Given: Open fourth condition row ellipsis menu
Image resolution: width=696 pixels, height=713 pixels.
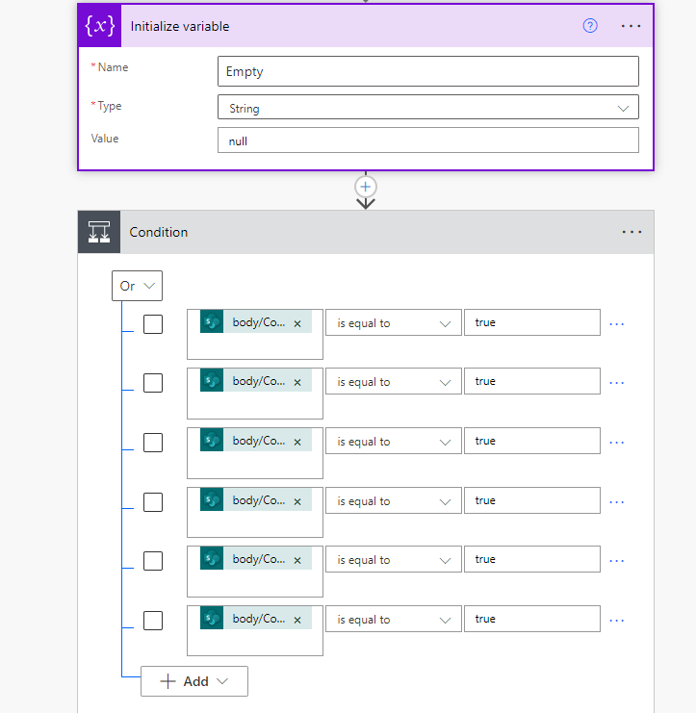Looking at the screenshot, I should [x=616, y=502].
